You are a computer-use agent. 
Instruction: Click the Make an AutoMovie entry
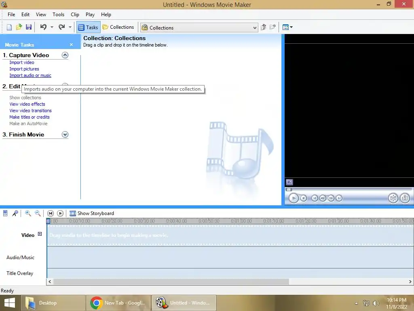coord(29,124)
